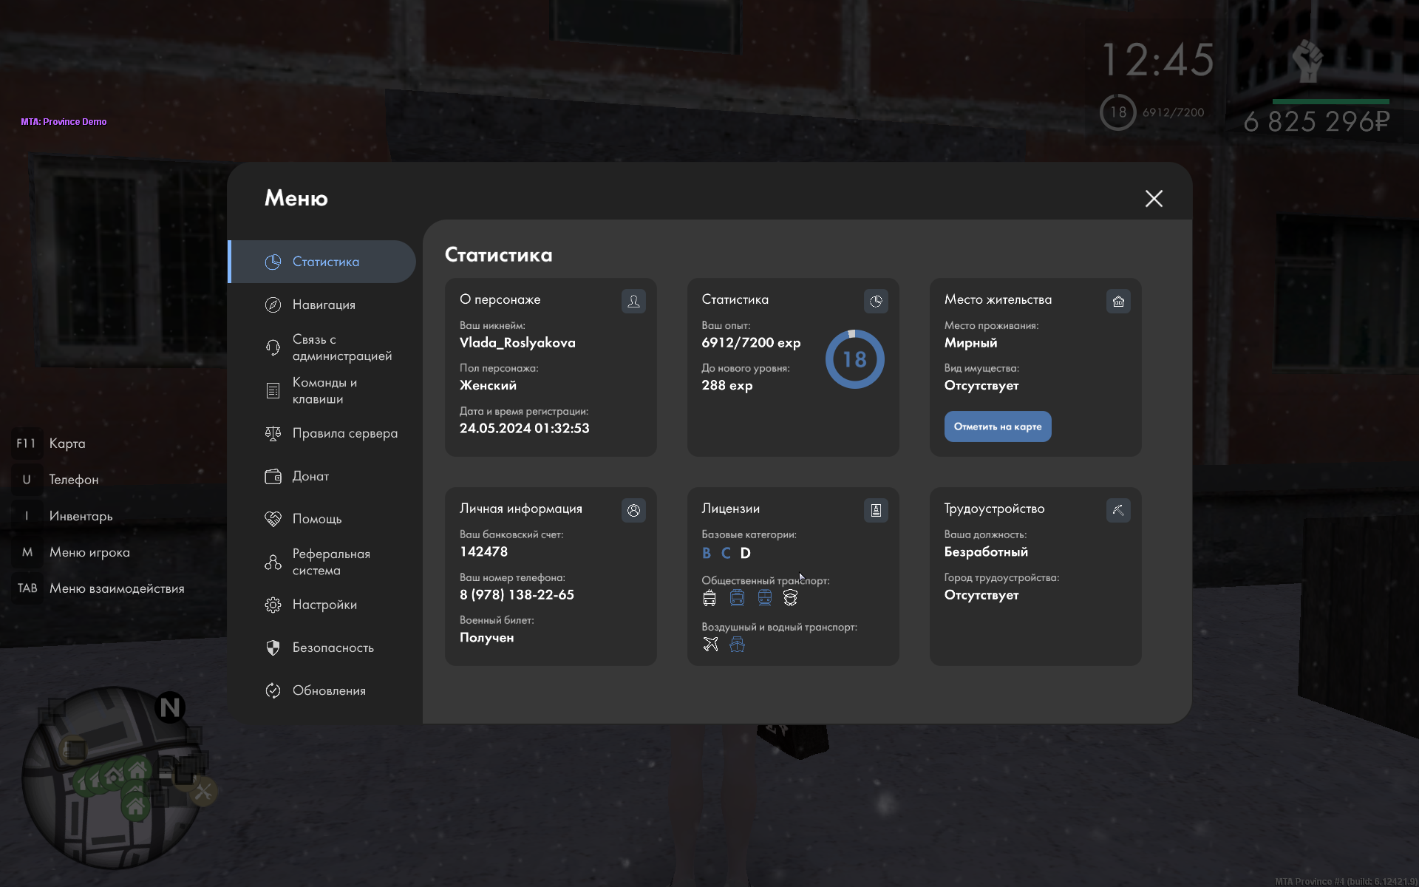Close the Меню window

point(1154,198)
